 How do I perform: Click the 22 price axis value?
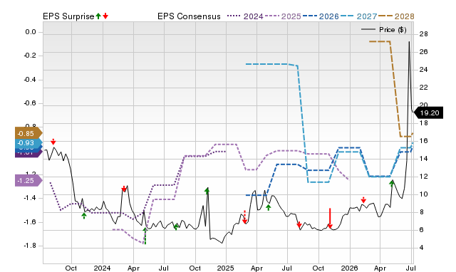pyautogui.click(x=423, y=87)
